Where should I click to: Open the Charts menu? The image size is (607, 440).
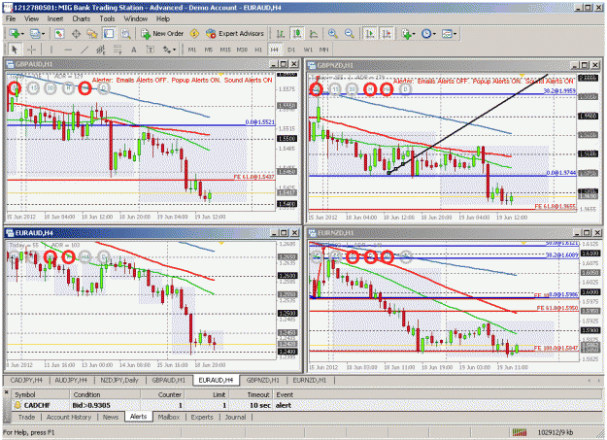81,18
